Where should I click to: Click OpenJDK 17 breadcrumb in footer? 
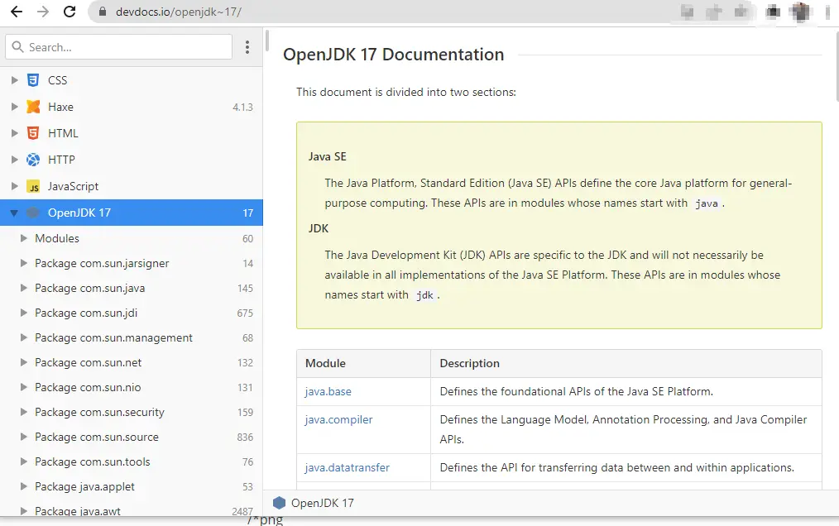click(322, 503)
